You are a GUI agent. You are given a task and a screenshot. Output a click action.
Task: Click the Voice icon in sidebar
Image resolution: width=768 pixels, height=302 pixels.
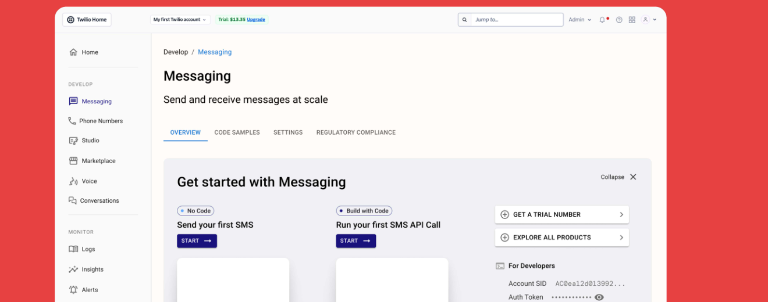[x=73, y=181]
